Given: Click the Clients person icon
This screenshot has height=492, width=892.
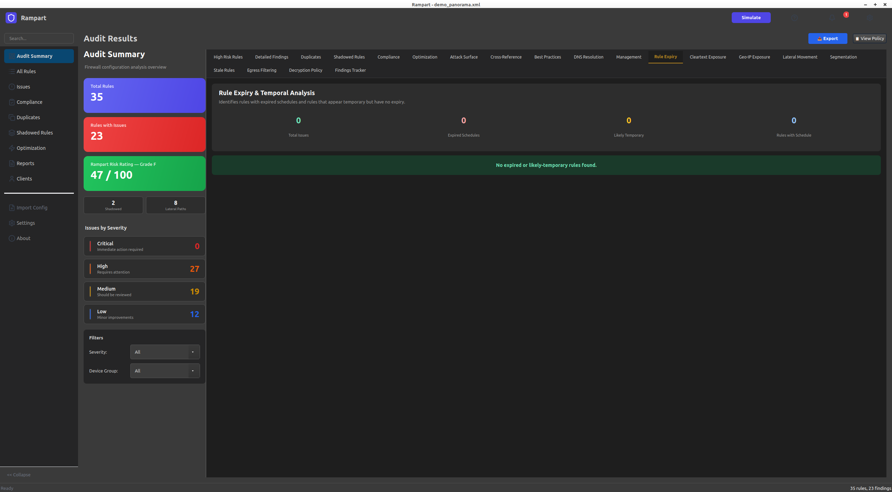Looking at the screenshot, I should click(12, 179).
